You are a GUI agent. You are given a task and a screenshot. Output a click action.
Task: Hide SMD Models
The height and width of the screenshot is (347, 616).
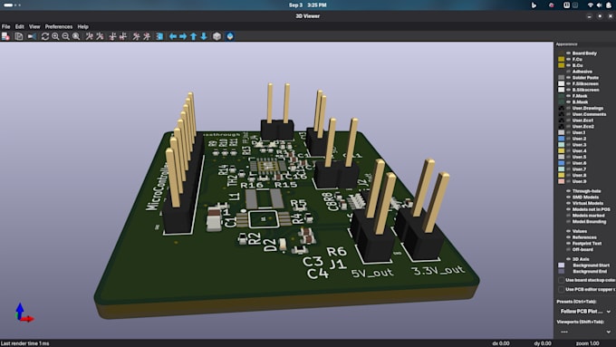tap(569, 198)
